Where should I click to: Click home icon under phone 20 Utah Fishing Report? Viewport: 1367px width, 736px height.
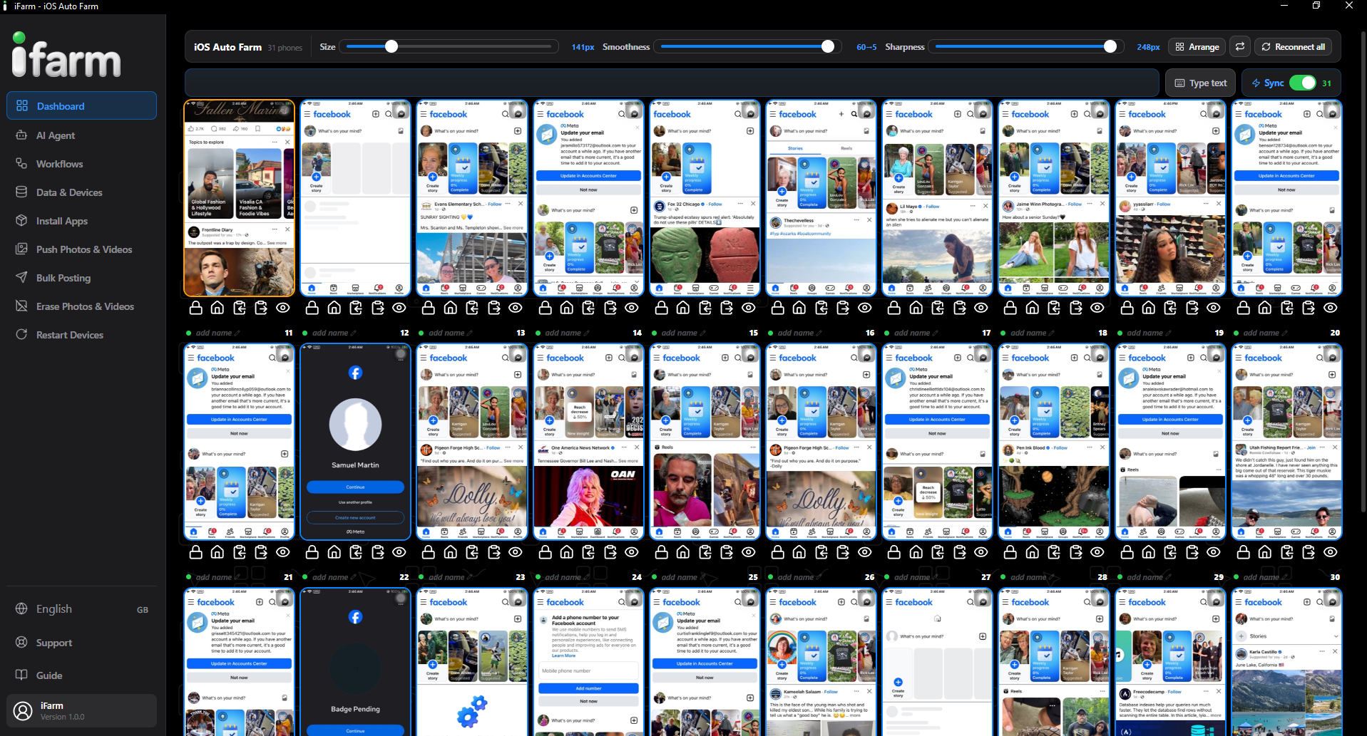click(x=1265, y=552)
